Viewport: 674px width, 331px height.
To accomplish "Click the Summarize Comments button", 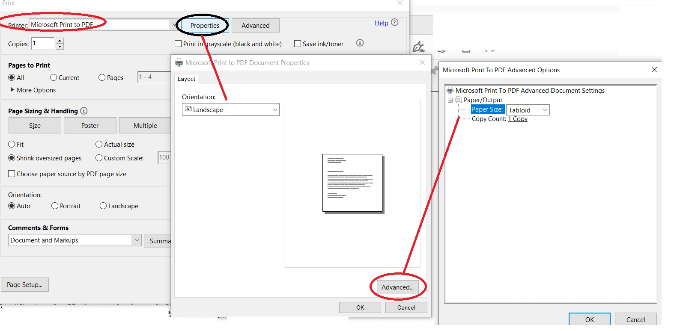I will (x=158, y=241).
